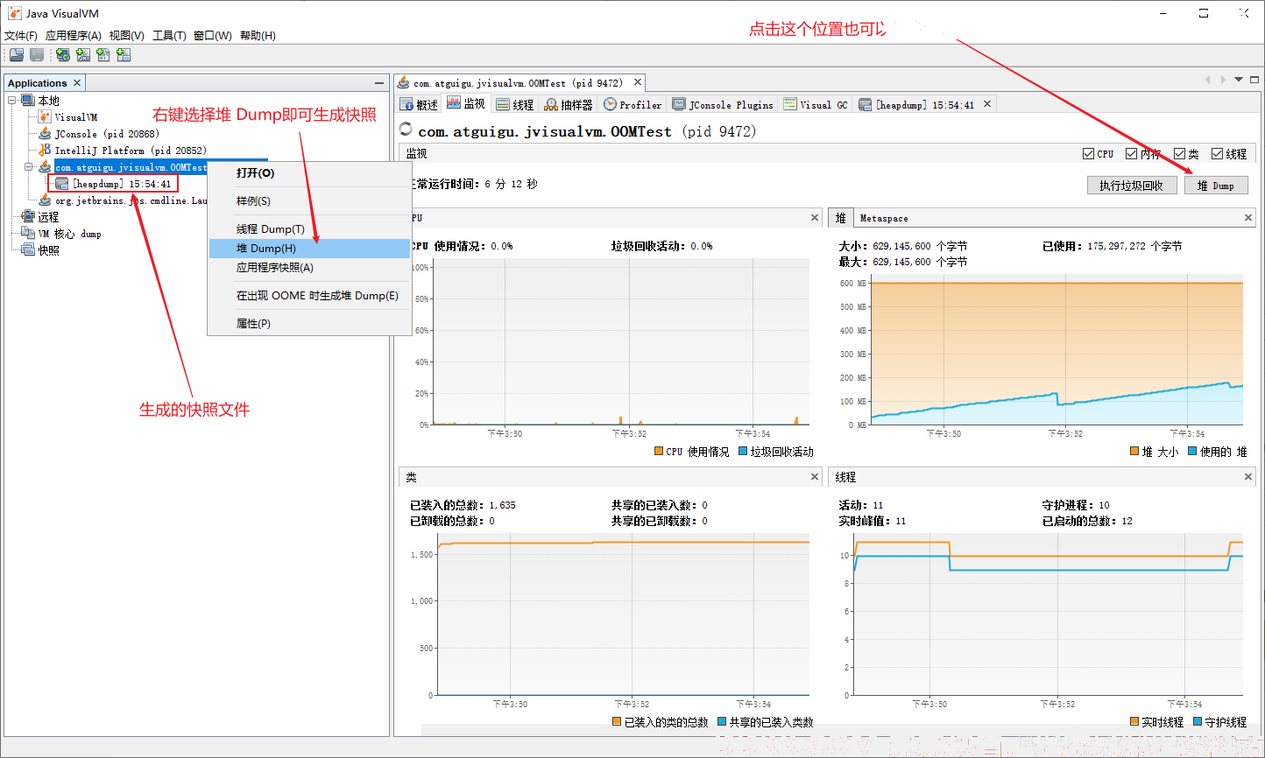1265x758 pixels.
Task: Open the 文件(F) menu
Action: tap(21, 36)
